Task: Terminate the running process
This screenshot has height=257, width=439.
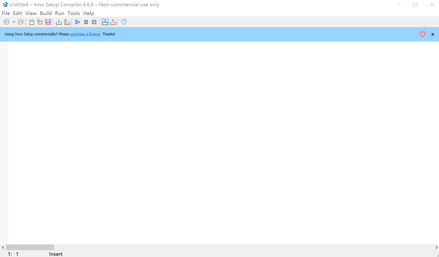Action: 94,22
